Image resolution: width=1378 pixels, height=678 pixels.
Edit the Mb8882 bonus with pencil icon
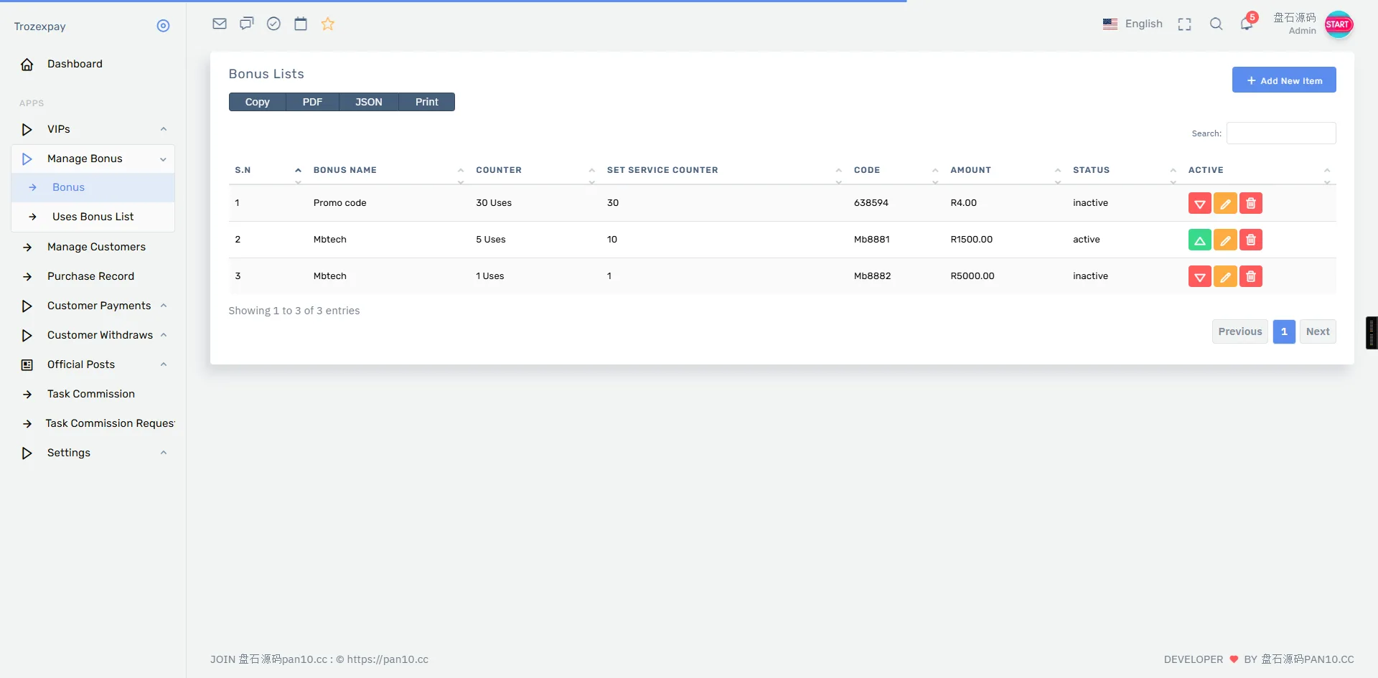point(1225,277)
